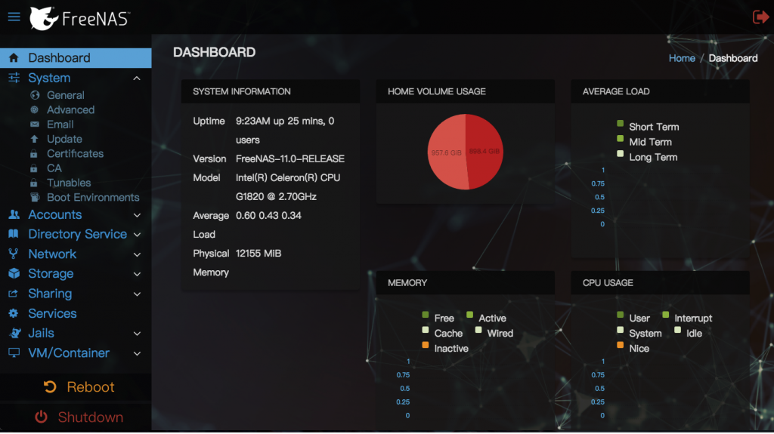This screenshot has height=434, width=774.
Task: Expand the Network menu chevron
Action: pos(137,254)
